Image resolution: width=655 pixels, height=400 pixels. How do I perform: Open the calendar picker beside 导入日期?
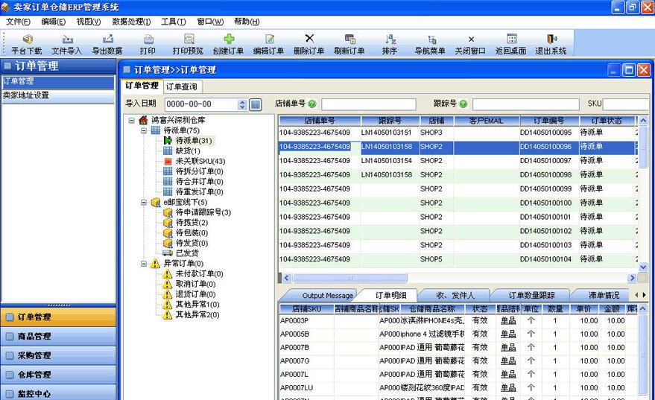coord(256,104)
